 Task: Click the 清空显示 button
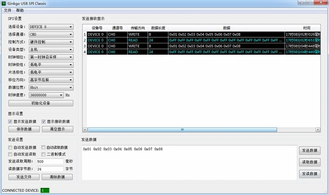coord(57,129)
